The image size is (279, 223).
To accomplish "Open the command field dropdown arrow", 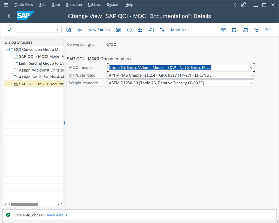I will (58, 29).
